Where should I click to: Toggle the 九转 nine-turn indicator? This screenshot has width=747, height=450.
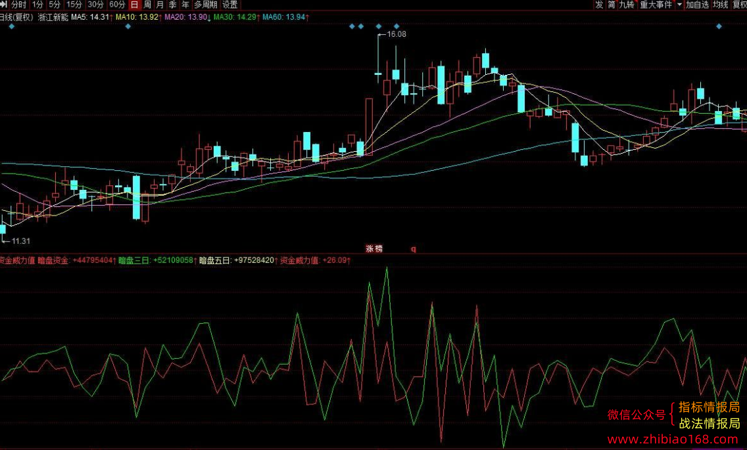[627, 5]
